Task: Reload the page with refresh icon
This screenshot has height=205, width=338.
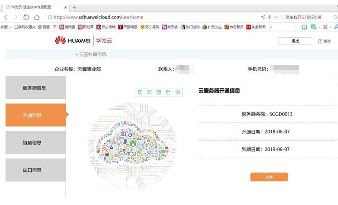Action: (26, 17)
